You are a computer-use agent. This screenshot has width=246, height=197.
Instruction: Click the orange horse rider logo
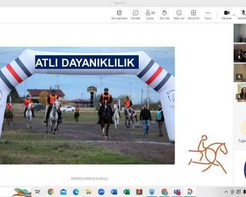(x=208, y=154)
